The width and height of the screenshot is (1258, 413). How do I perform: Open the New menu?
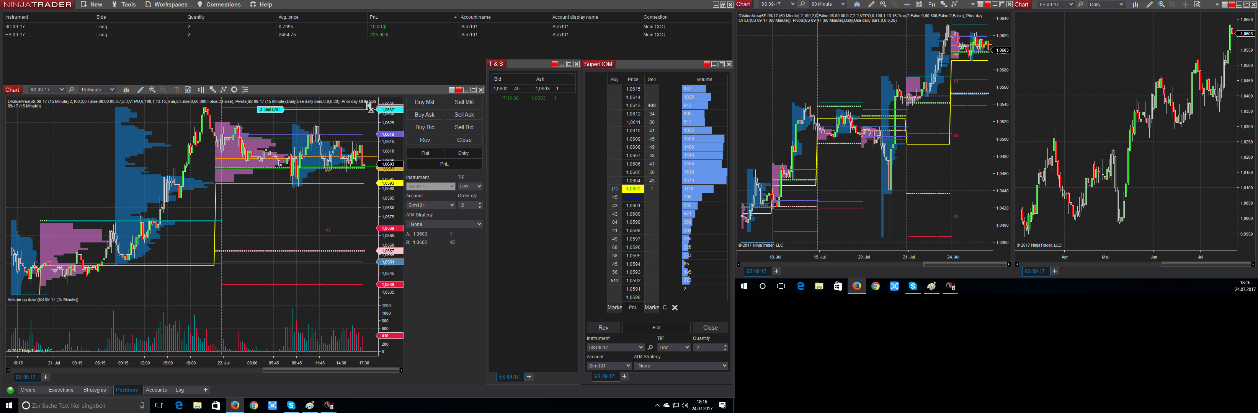(91, 4)
